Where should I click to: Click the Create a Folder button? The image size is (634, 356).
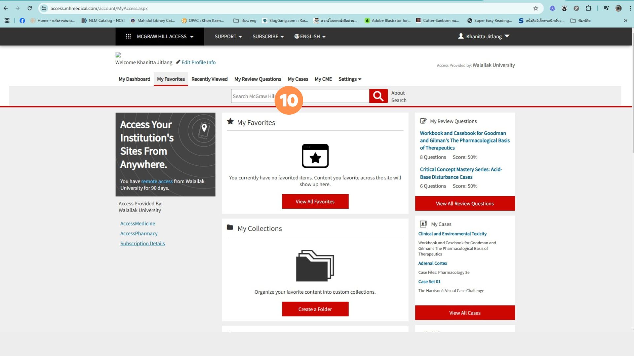point(315,309)
